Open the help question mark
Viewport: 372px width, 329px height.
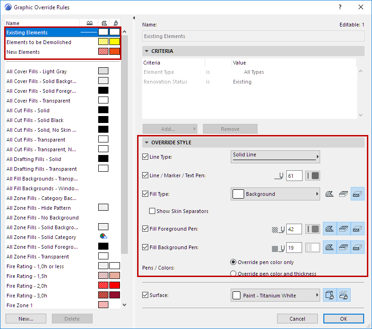[x=340, y=7]
